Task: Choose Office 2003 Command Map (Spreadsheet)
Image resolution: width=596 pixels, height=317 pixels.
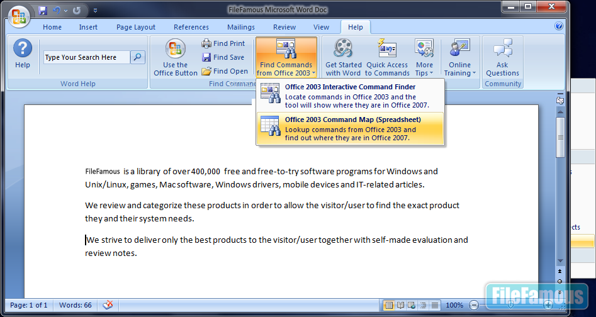Action: 350,128
